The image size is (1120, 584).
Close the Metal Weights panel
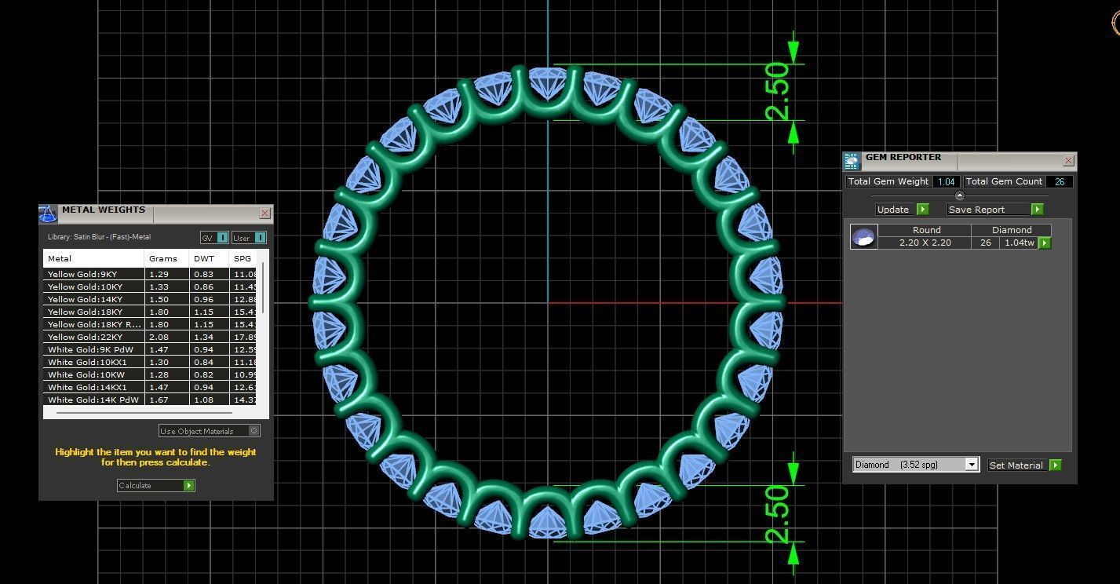pos(265,213)
